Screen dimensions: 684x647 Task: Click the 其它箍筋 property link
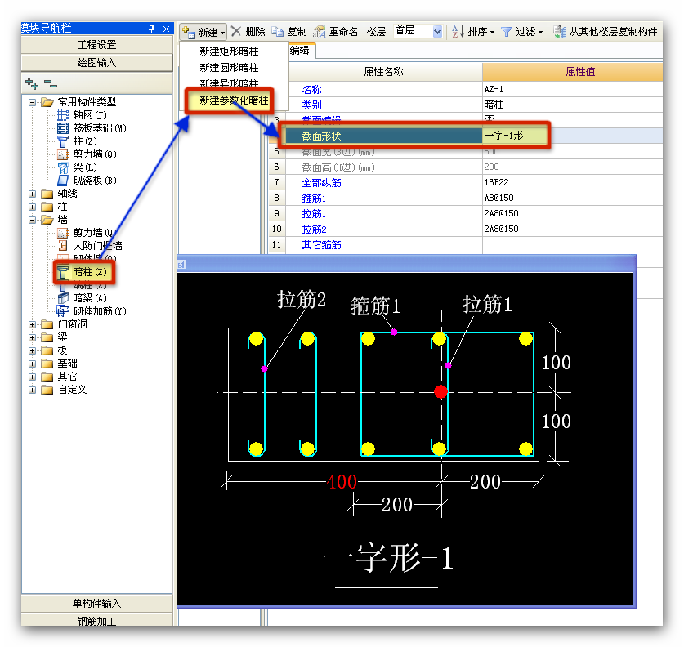(321, 245)
